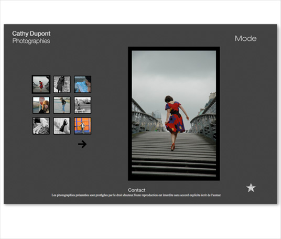Select the Mode gallery heading
Screen dimensions: 281x239
[x=245, y=38]
